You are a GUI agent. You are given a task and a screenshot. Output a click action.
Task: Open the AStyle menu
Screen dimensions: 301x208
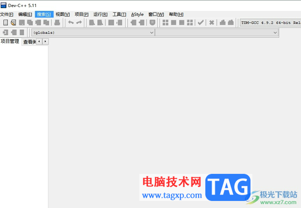coord(137,14)
